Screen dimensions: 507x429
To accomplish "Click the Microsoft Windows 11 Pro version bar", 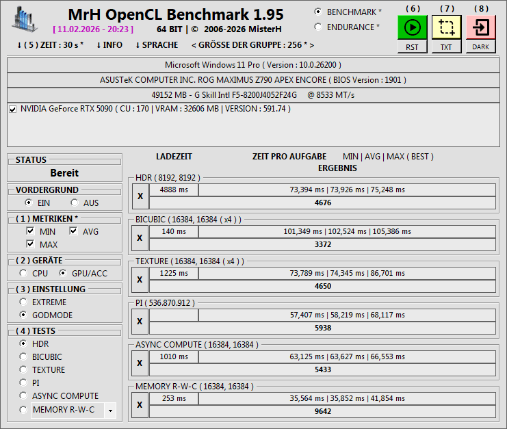I will click(x=253, y=65).
